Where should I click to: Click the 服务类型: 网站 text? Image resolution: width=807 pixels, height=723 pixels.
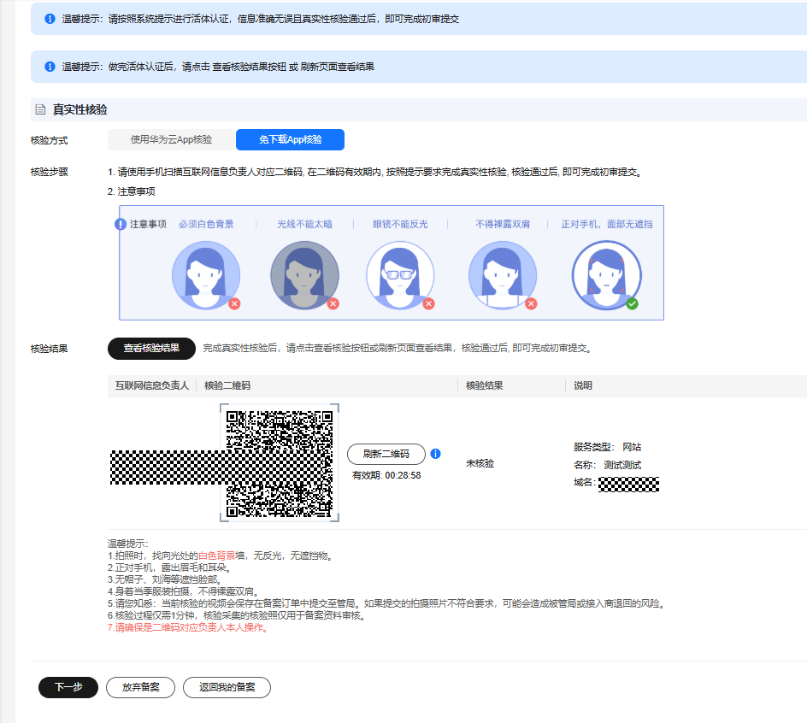point(607,447)
